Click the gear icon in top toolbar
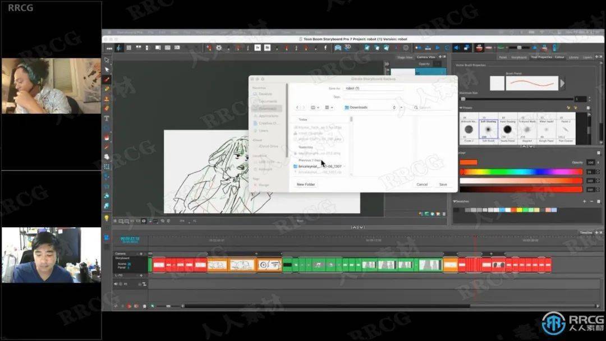Image resolution: width=606 pixels, height=341 pixels. (x=219, y=48)
